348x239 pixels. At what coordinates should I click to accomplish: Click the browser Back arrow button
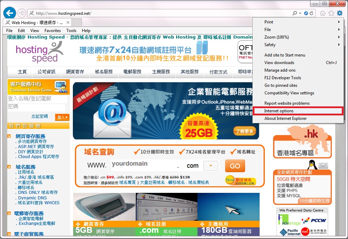point(10,13)
